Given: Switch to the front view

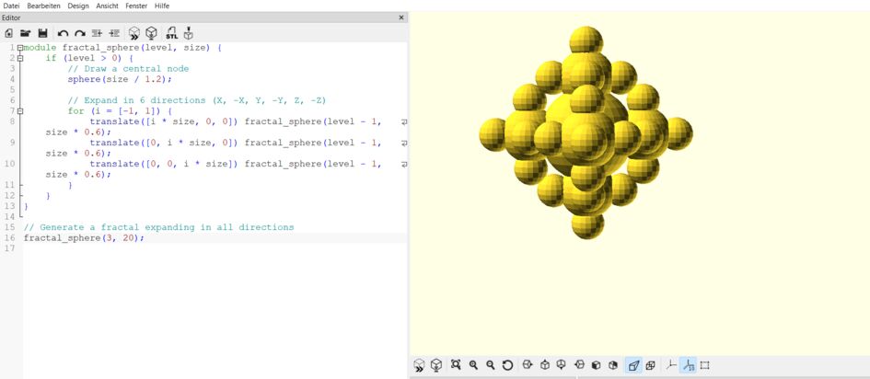Looking at the screenshot, I should pyautogui.click(x=596, y=365).
